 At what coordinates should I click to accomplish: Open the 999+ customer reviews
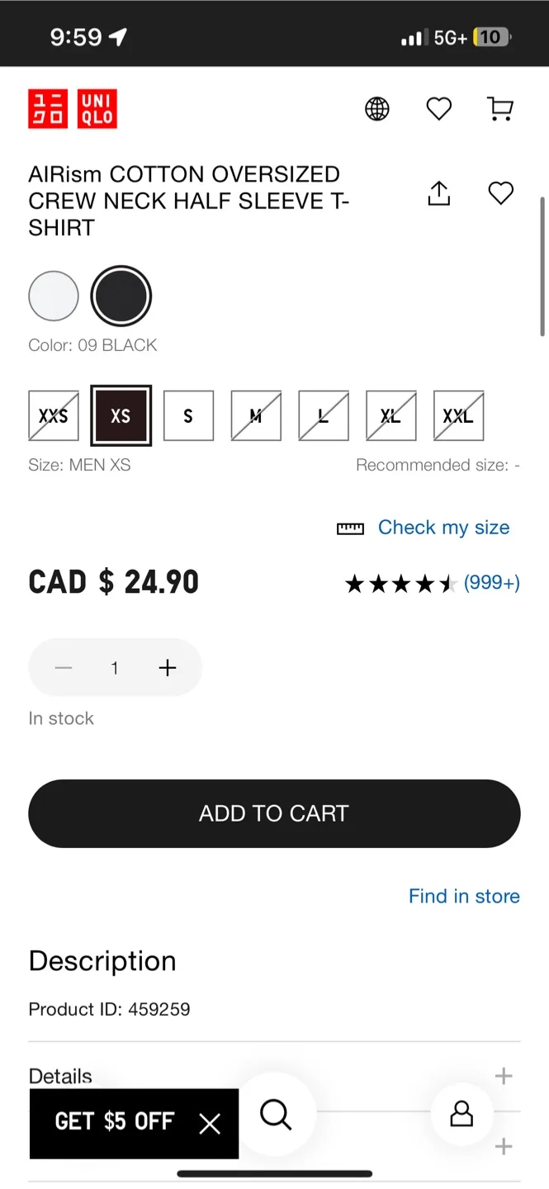[x=492, y=582]
